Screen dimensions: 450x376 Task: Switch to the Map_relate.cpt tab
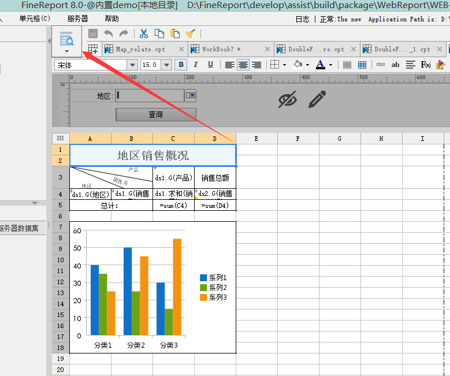(x=140, y=49)
